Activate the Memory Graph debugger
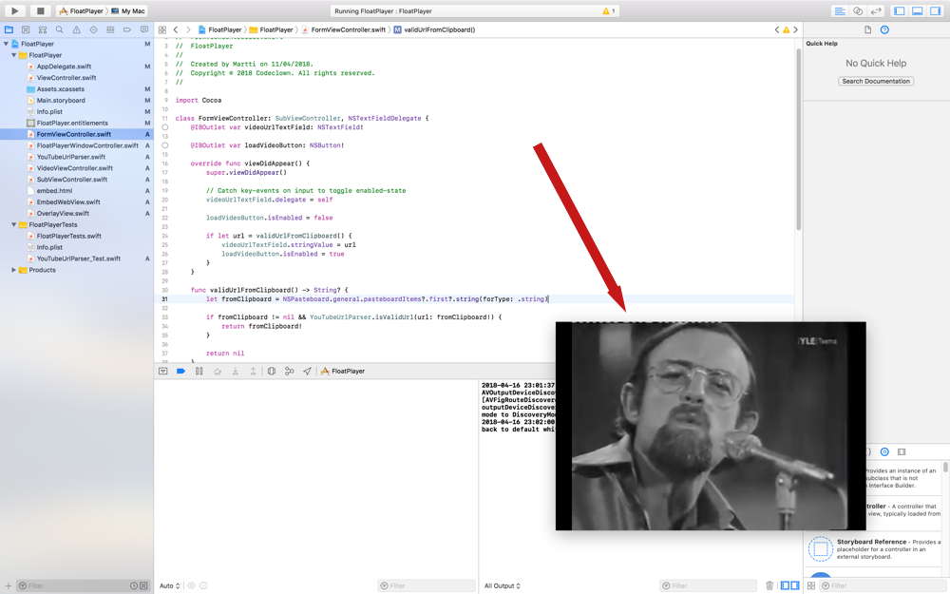Screen dimensions: 950x594 pyautogui.click(x=288, y=371)
